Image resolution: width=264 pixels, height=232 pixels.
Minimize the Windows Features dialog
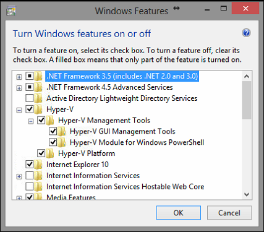[x=207, y=9]
